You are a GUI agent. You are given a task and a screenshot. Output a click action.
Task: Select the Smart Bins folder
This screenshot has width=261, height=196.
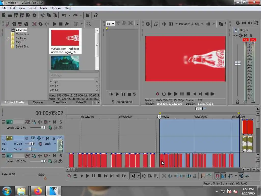pos(22,46)
